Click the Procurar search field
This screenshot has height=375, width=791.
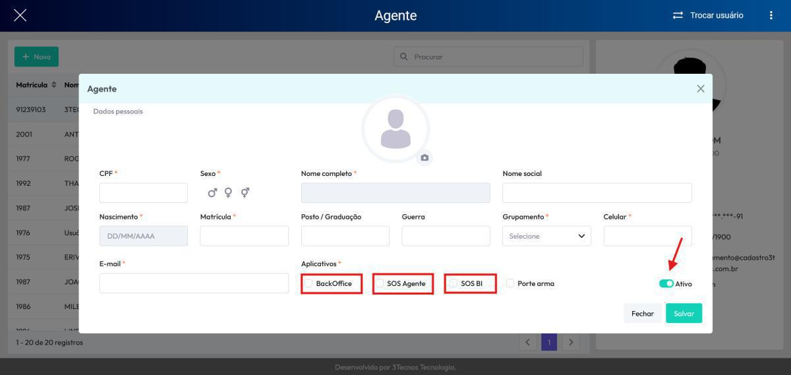[488, 57]
